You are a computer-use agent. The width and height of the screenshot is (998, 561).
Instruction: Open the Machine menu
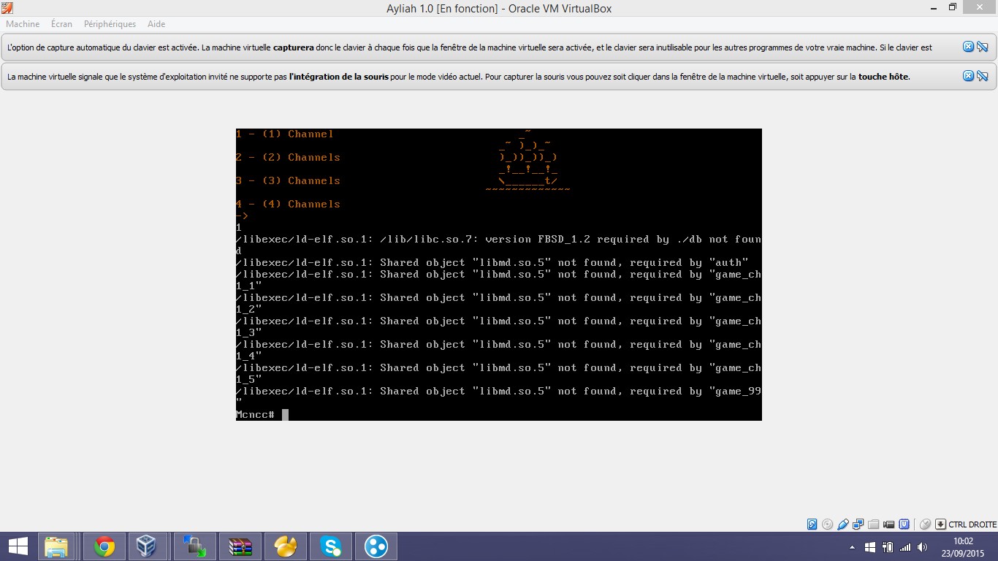tap(23, 24)
